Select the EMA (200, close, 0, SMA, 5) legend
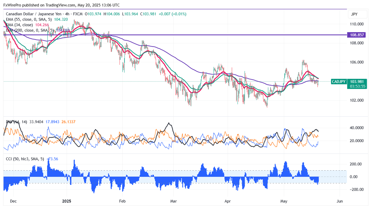The width and height of the screenshot is (371, 206). click(30, 30)
